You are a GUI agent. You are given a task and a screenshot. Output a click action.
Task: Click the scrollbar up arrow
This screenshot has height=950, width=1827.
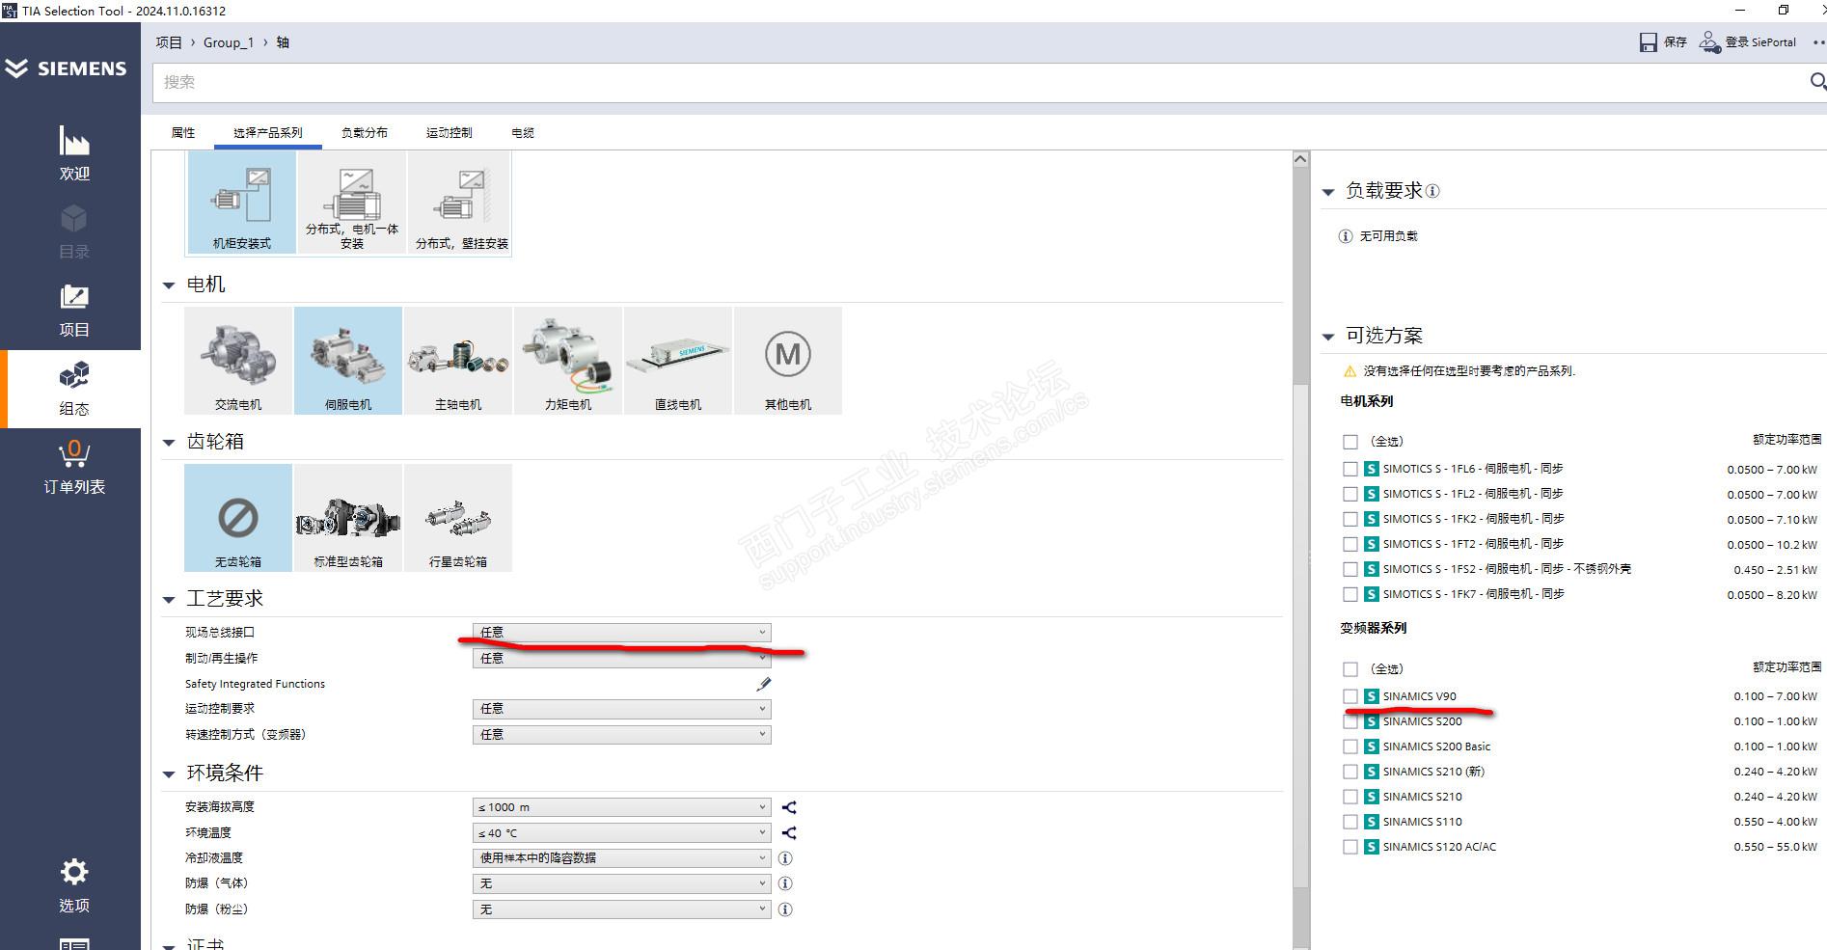point(1300,159)
